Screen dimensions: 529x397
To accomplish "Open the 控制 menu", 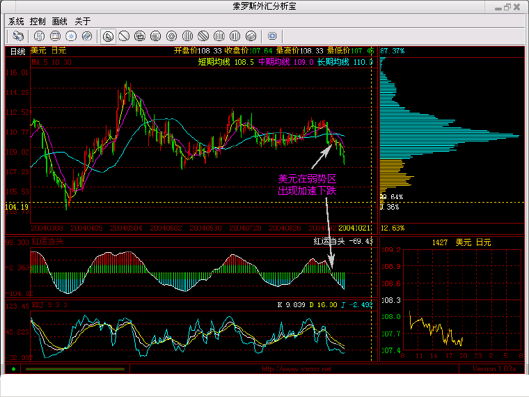I will coord(38,21).
